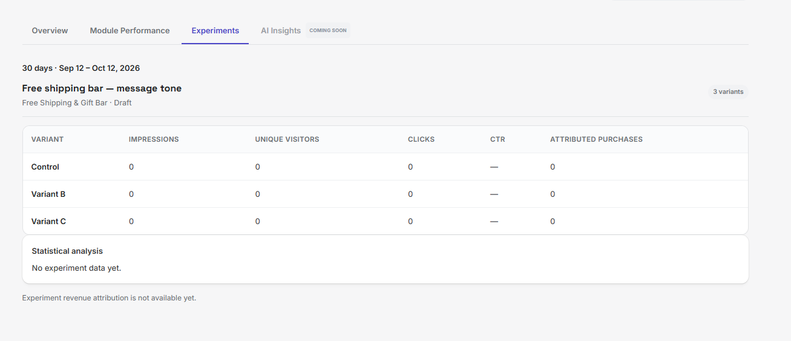This screenshot has width=791, height=341.
Task: Click impressions value in Variant C row
Action: 131,221
